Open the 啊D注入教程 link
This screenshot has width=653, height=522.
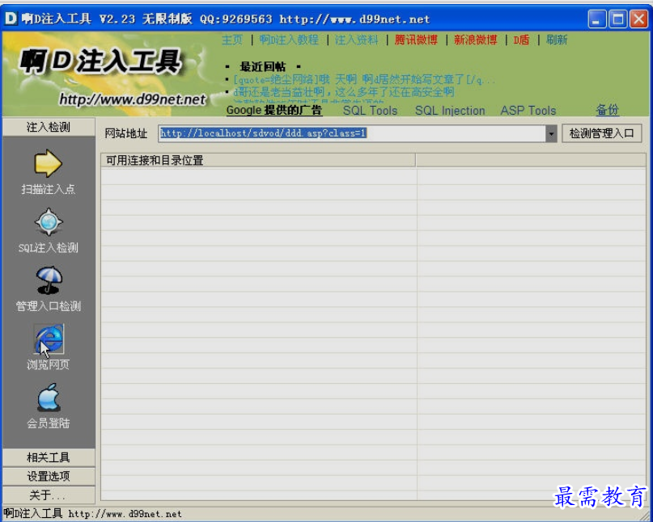(x=289, y=40)
